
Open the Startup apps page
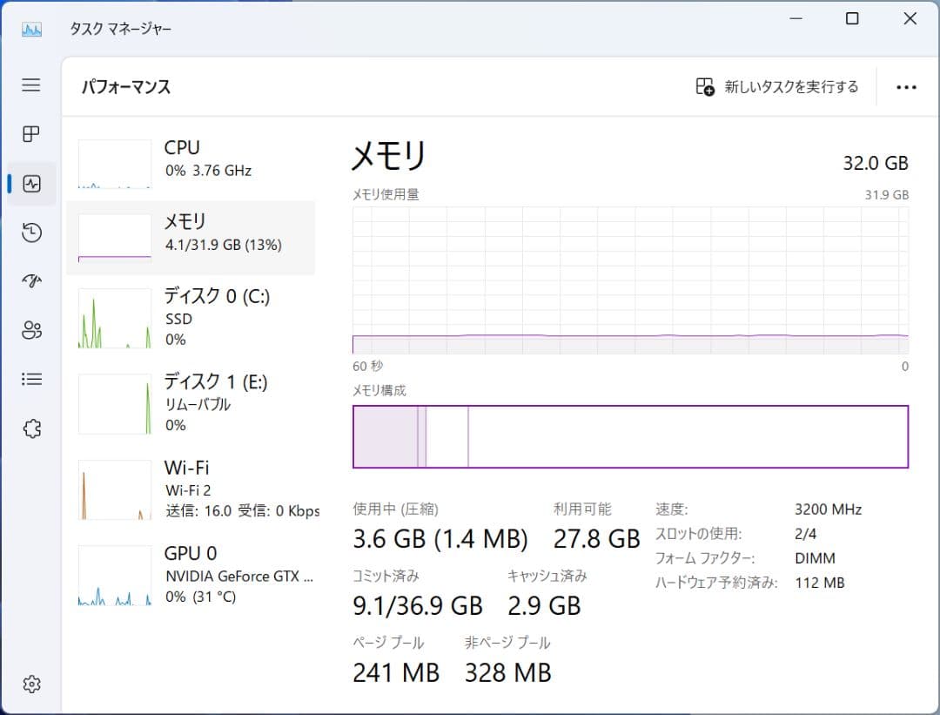30,281
